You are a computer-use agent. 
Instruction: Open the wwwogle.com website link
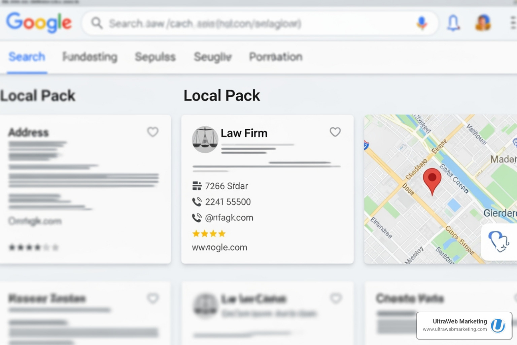pos(219,247)
